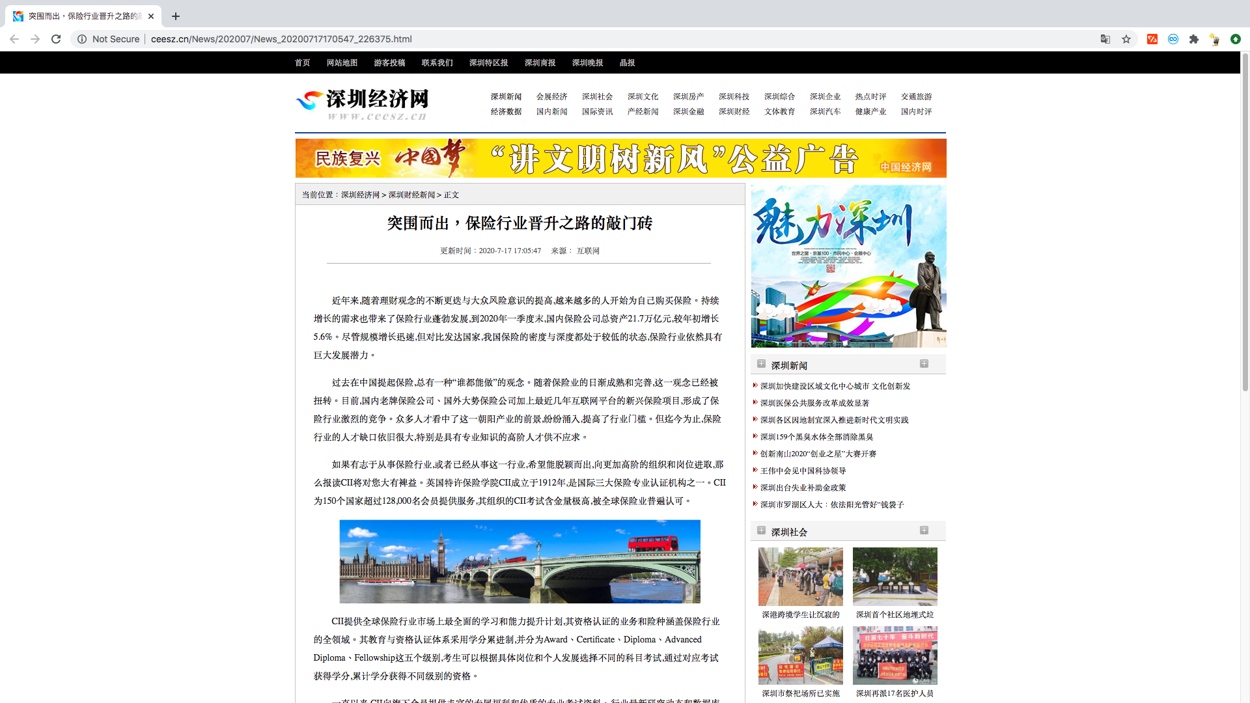Click the browser reload button
This screenshot has width=1250, height=703.
pos(56,39)
